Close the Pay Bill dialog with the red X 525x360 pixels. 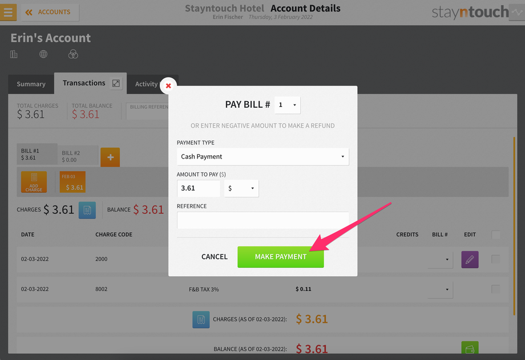pyautogui.click(x=168, y=86)
